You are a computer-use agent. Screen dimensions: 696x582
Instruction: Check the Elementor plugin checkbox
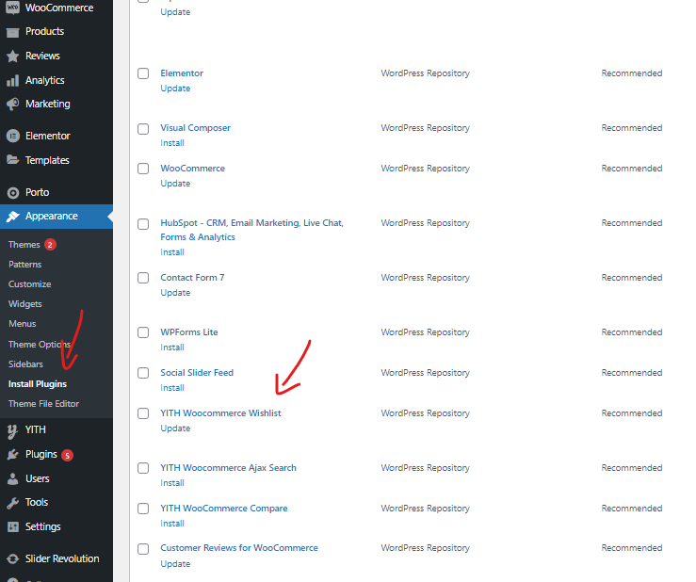click(143, 73)
